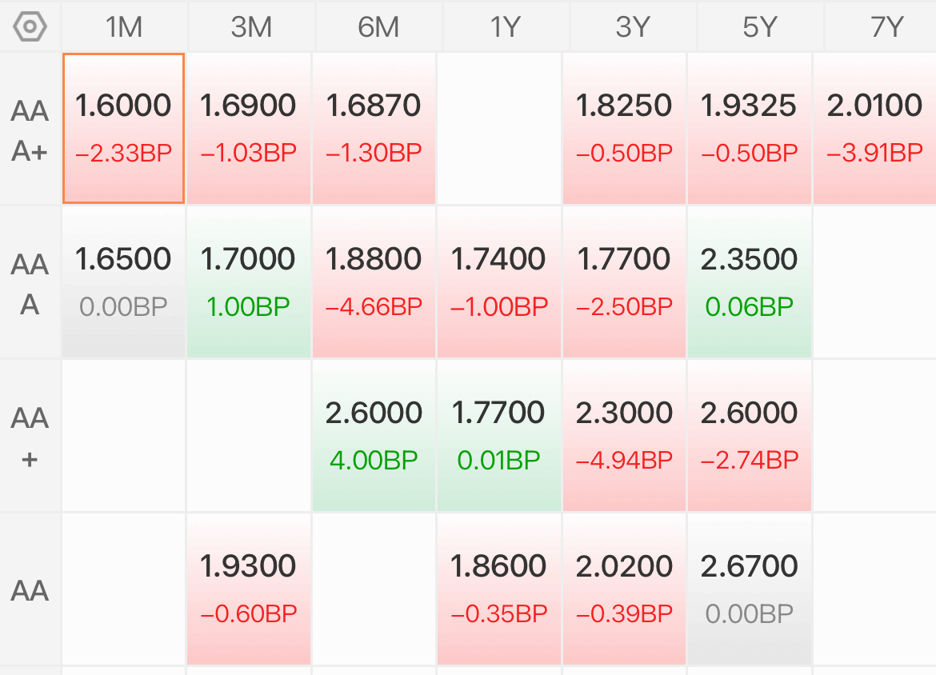Select the 2.3500 cell with 0.06BP
936x675 pixels.
tap(749, 282)
